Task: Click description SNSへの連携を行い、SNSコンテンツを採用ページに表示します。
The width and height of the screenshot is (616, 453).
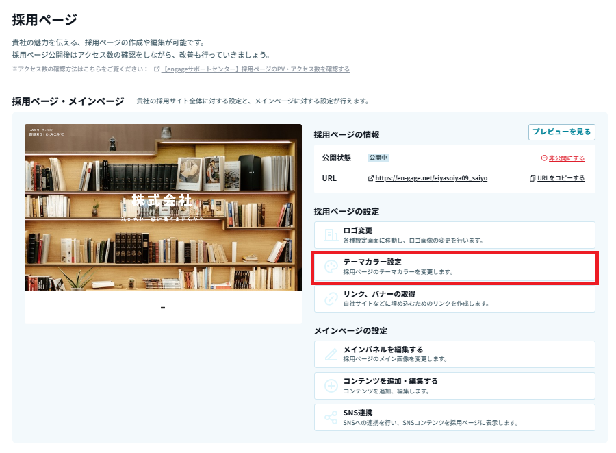Action: [x=431, y=423]
